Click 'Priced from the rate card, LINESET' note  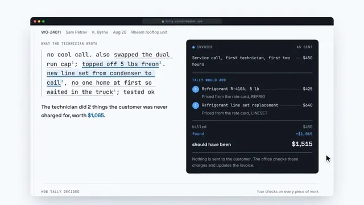pyautogui.click(x=234, y=113)
